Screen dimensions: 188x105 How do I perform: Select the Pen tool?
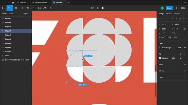(x=28, y=8)
